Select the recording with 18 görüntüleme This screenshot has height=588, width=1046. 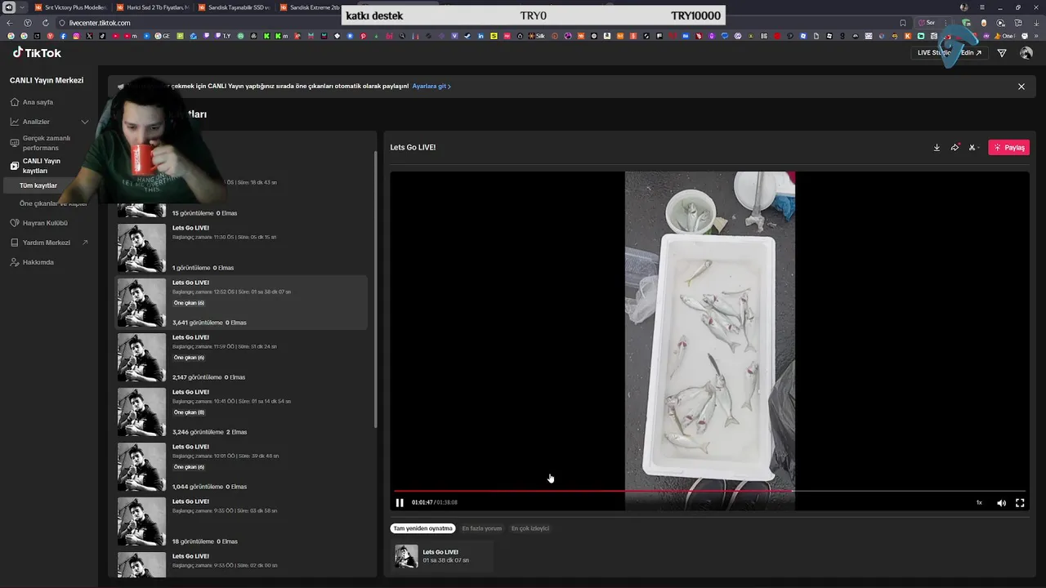pos(242,521)
